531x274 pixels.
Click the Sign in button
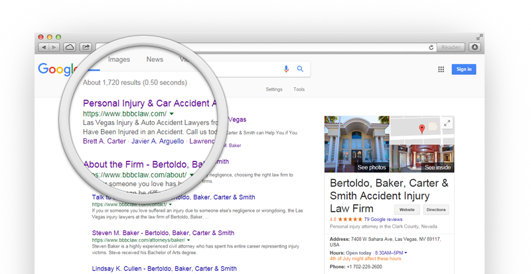pyautogui.click(x=463, y=69)
